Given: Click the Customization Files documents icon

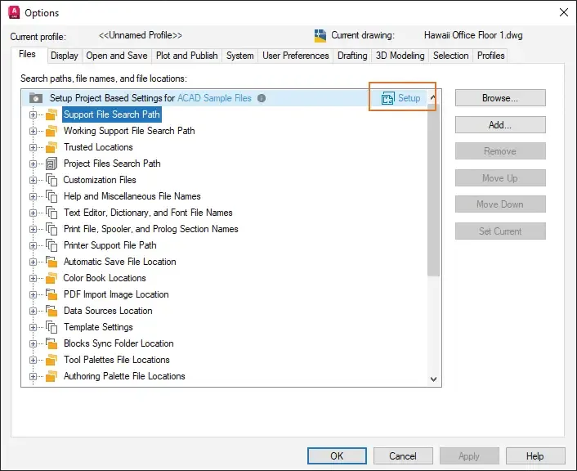Looking at the screenshot, I should (51, 180).
